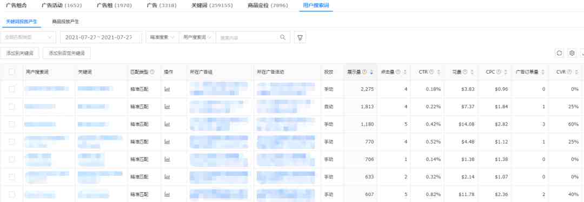Click the $11.78 spend value
Screen dimensions: 584x202
coord(467,194)
